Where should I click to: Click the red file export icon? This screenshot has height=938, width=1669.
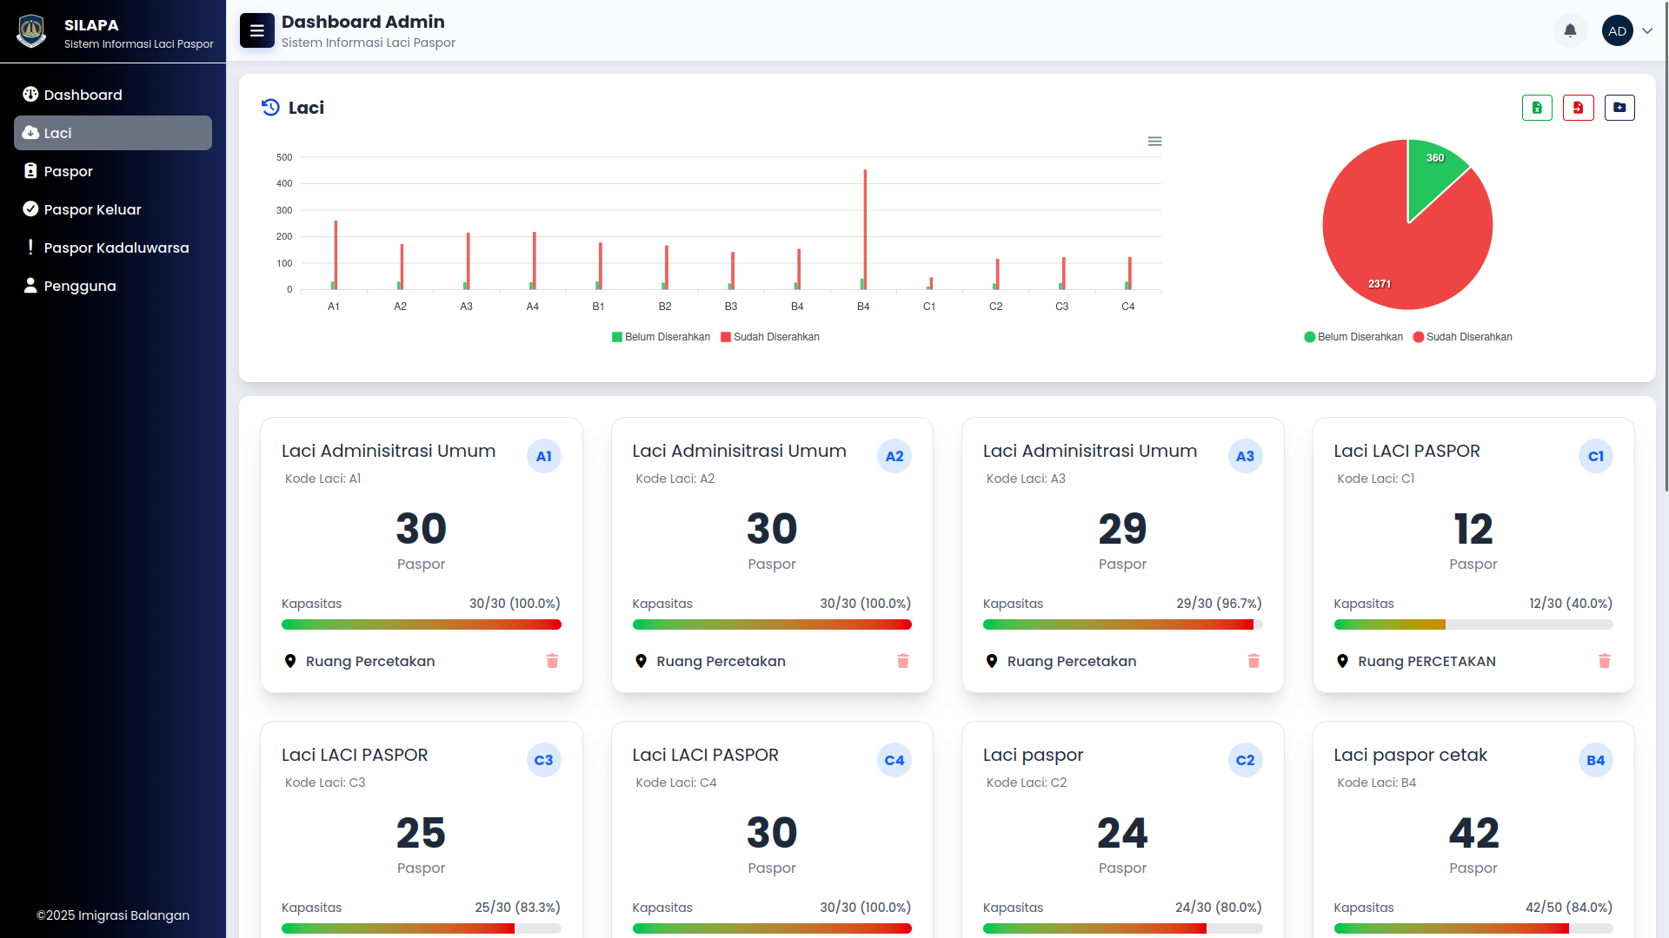coord(1578,108)
